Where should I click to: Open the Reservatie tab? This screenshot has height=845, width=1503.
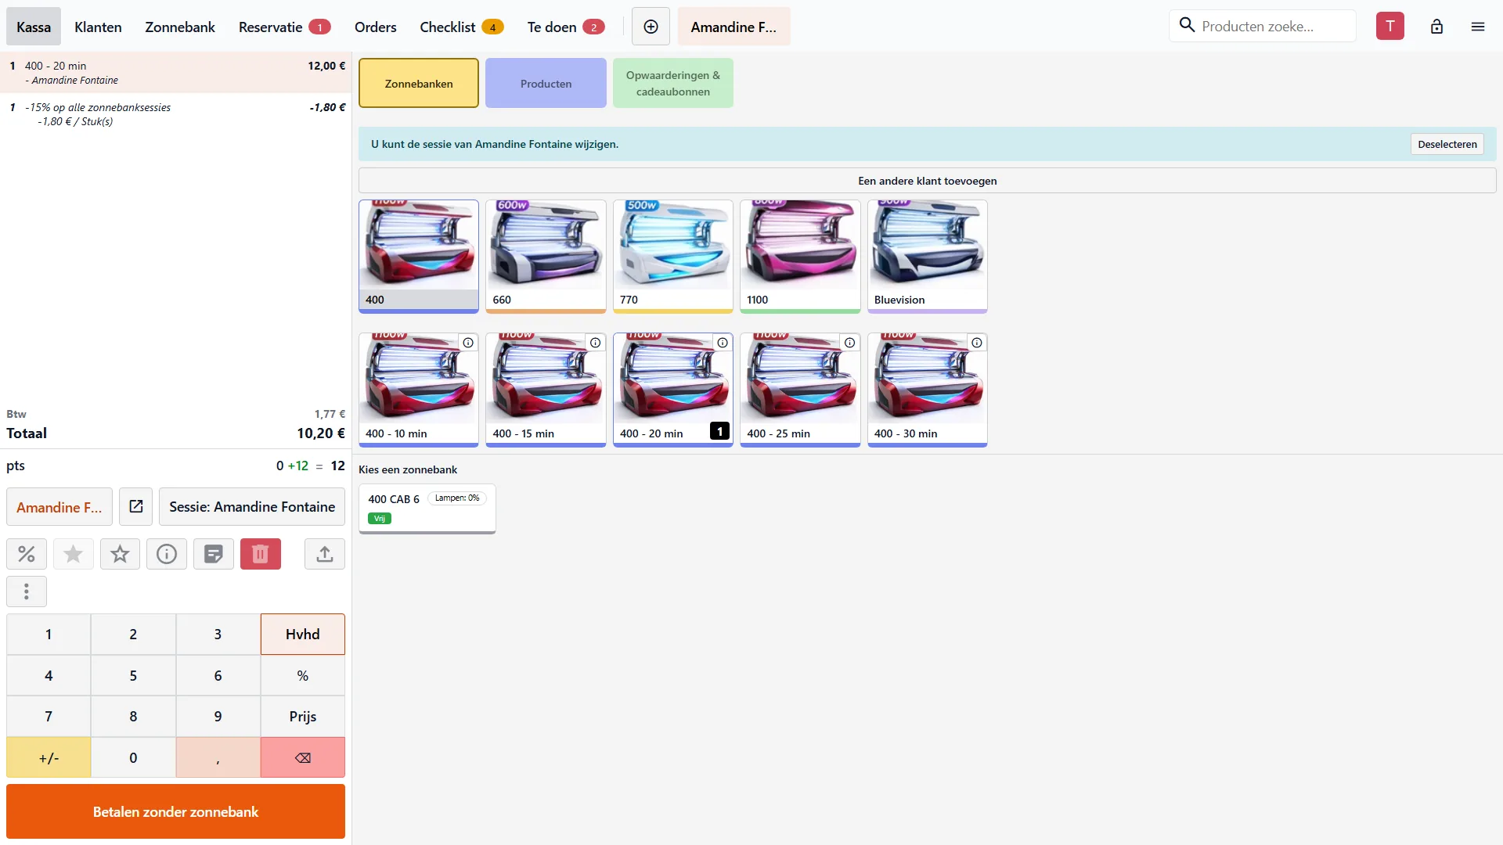click(x=284, y=27)
